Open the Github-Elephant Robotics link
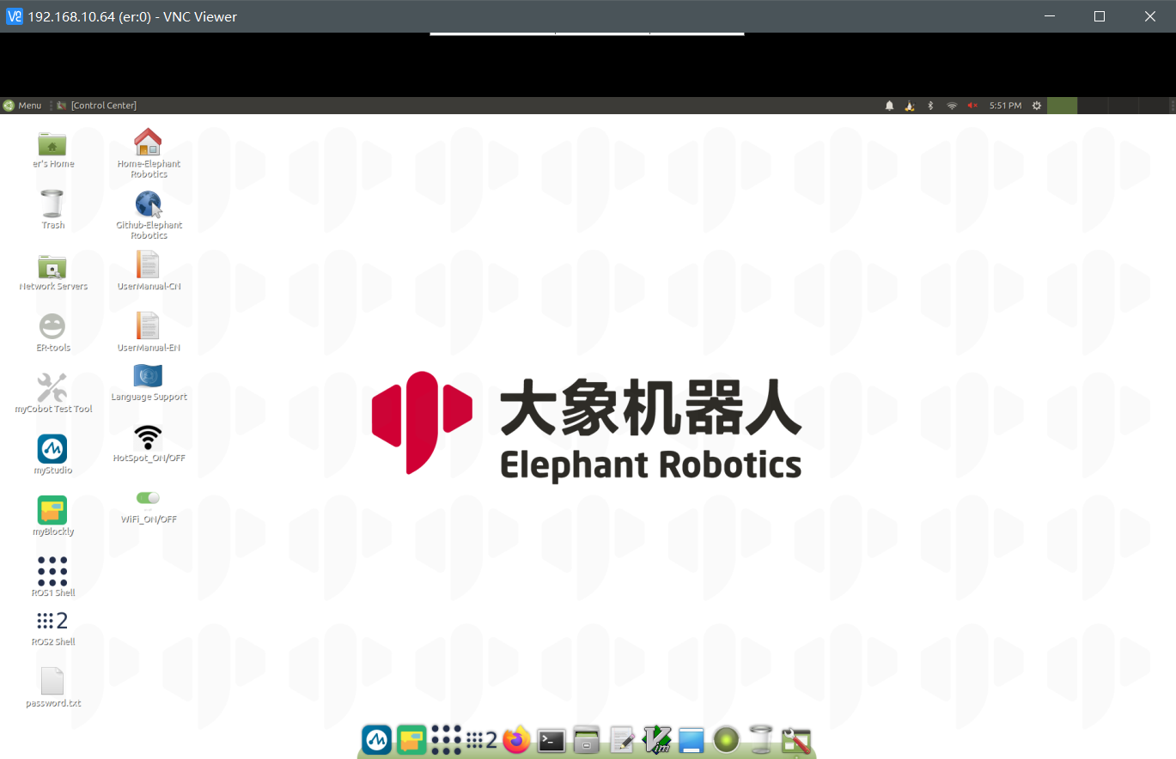1176x759 pixels. tap(148, 204)
